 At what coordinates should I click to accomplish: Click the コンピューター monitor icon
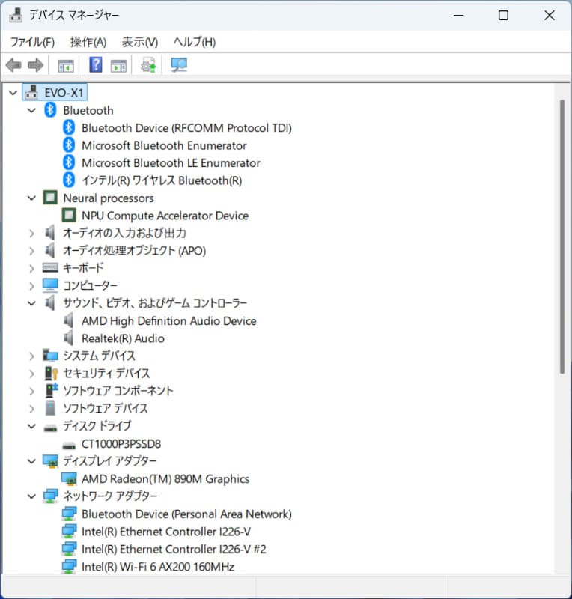pyautogui.click(x=50, y=285)
